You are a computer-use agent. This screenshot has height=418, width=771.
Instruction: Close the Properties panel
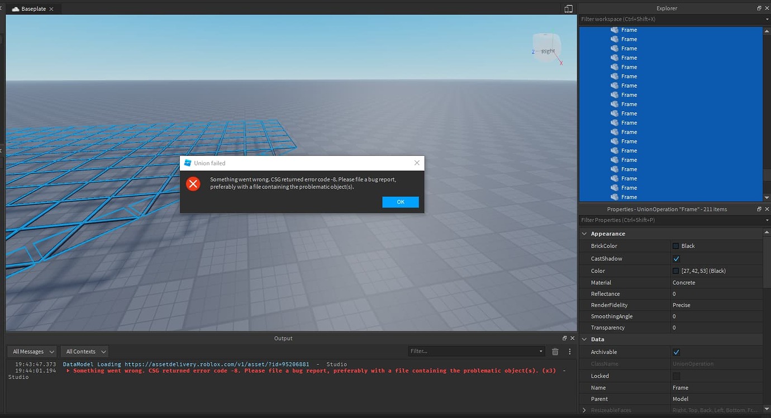(767, 209)
